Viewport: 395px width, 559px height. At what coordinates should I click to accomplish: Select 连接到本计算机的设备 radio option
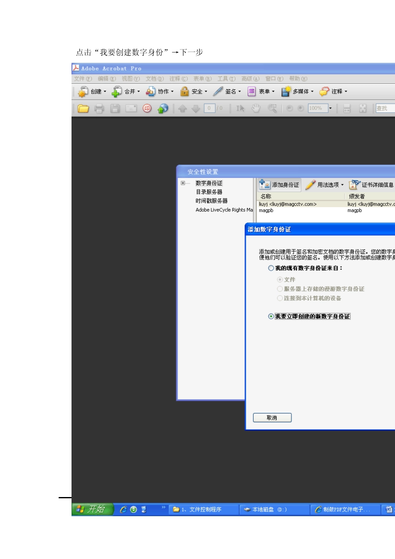click(280, 298)
